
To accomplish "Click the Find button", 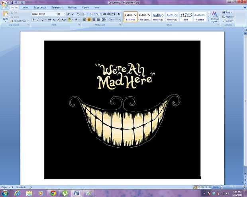I will coord(227,12).
